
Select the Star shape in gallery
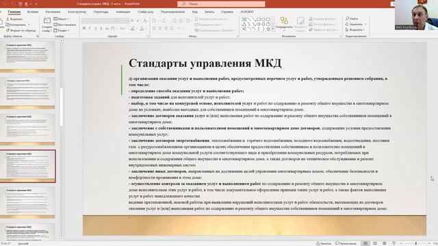268,29
